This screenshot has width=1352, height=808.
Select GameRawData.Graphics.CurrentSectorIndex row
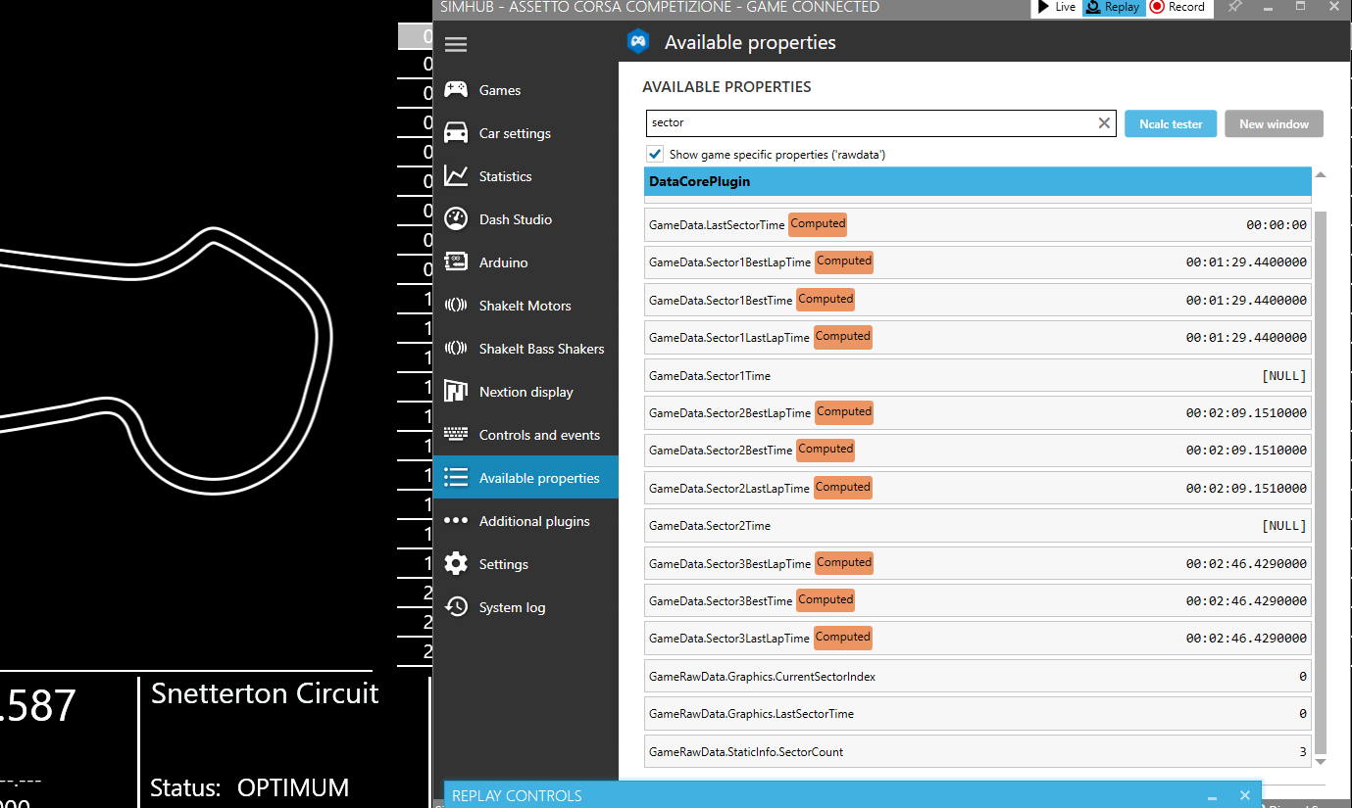(977, 677)
